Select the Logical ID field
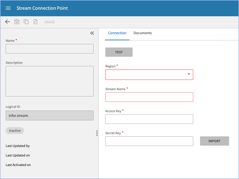 tap(50, 116)
